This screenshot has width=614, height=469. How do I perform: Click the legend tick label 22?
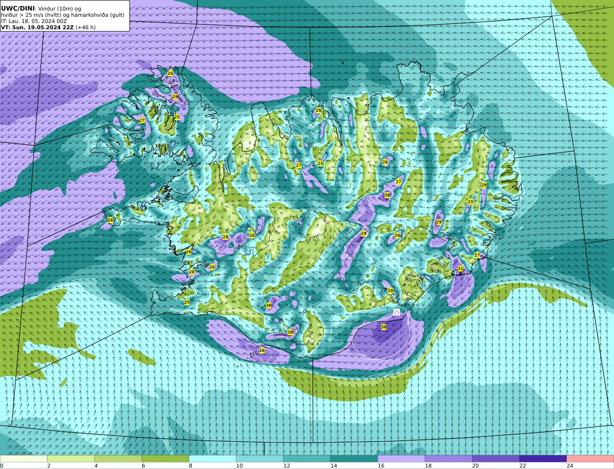(x=522, y=466)
